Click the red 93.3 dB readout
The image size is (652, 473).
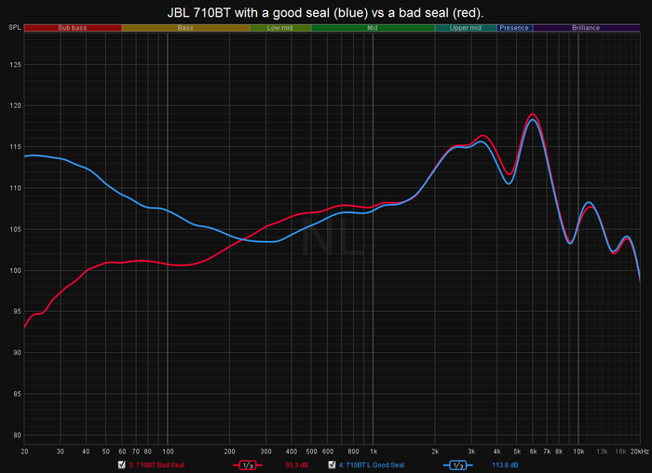[297, 464]
